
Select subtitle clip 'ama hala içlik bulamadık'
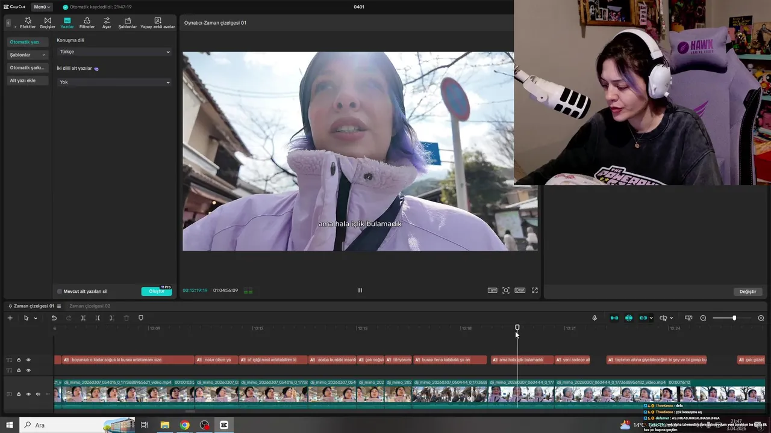[x=522, y=360]
